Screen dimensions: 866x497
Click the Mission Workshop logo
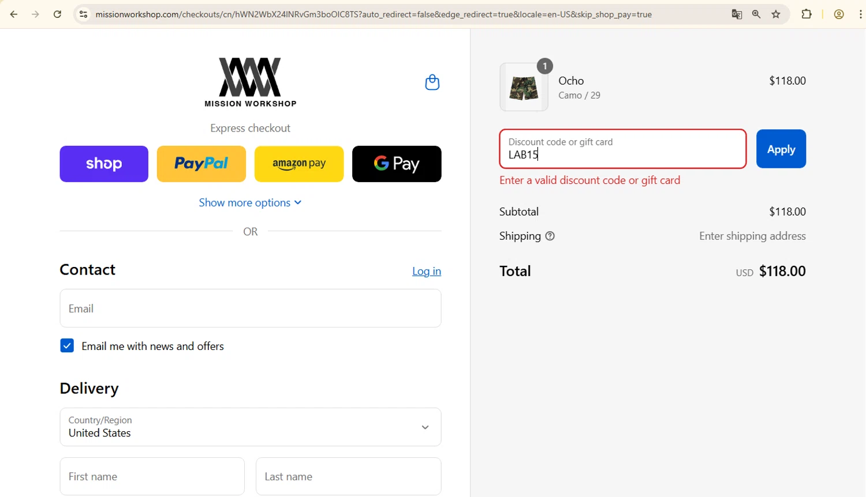click(251, 82)
